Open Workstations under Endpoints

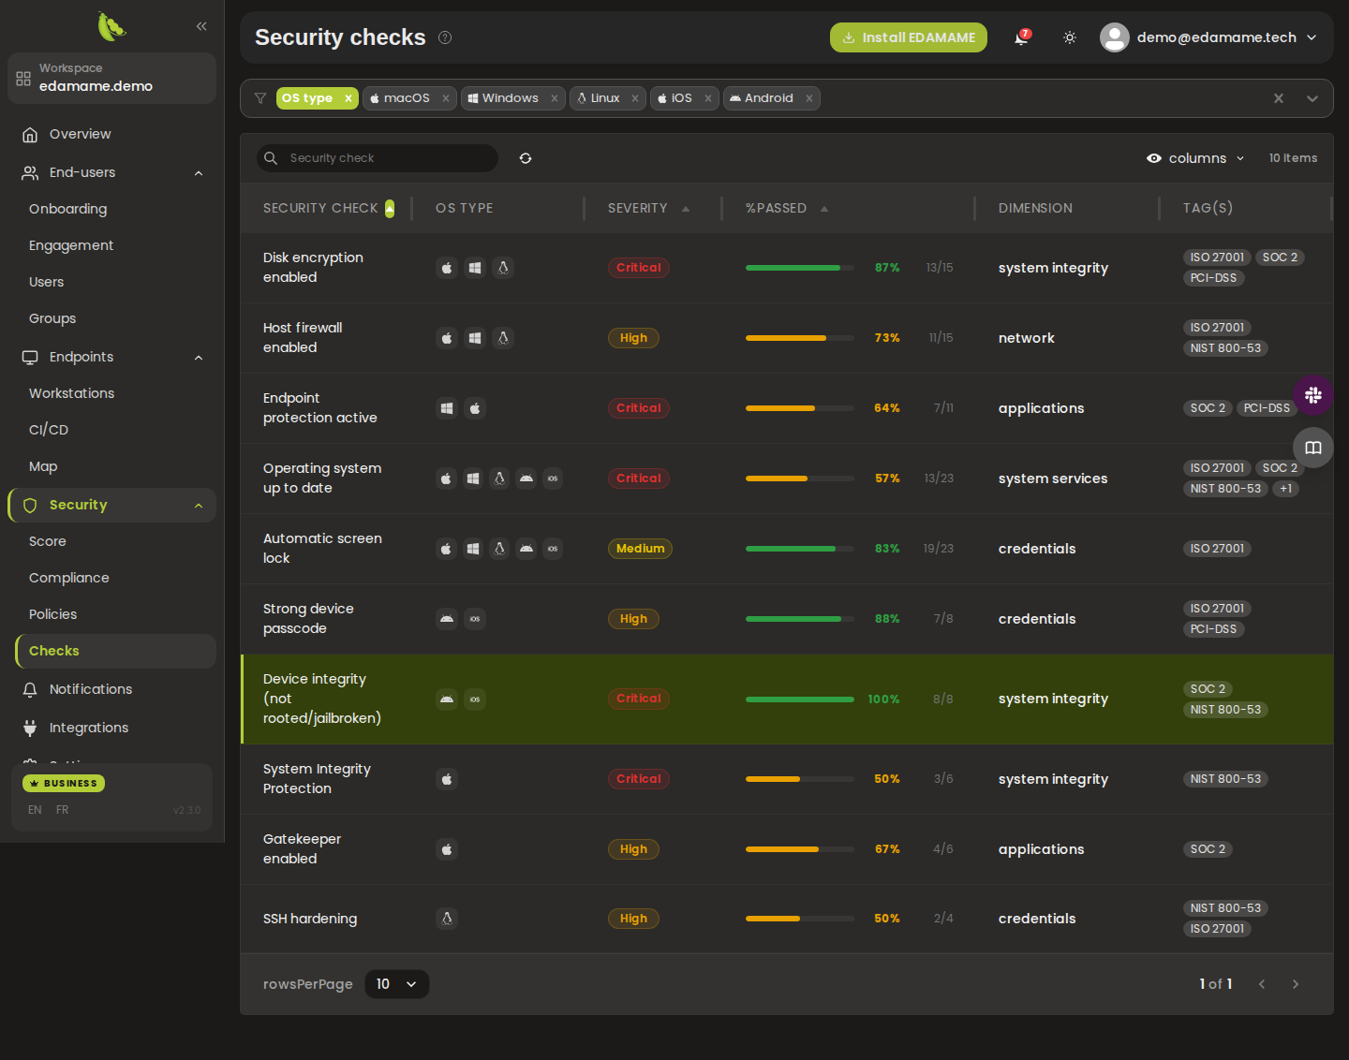click(x=71, y=393)
